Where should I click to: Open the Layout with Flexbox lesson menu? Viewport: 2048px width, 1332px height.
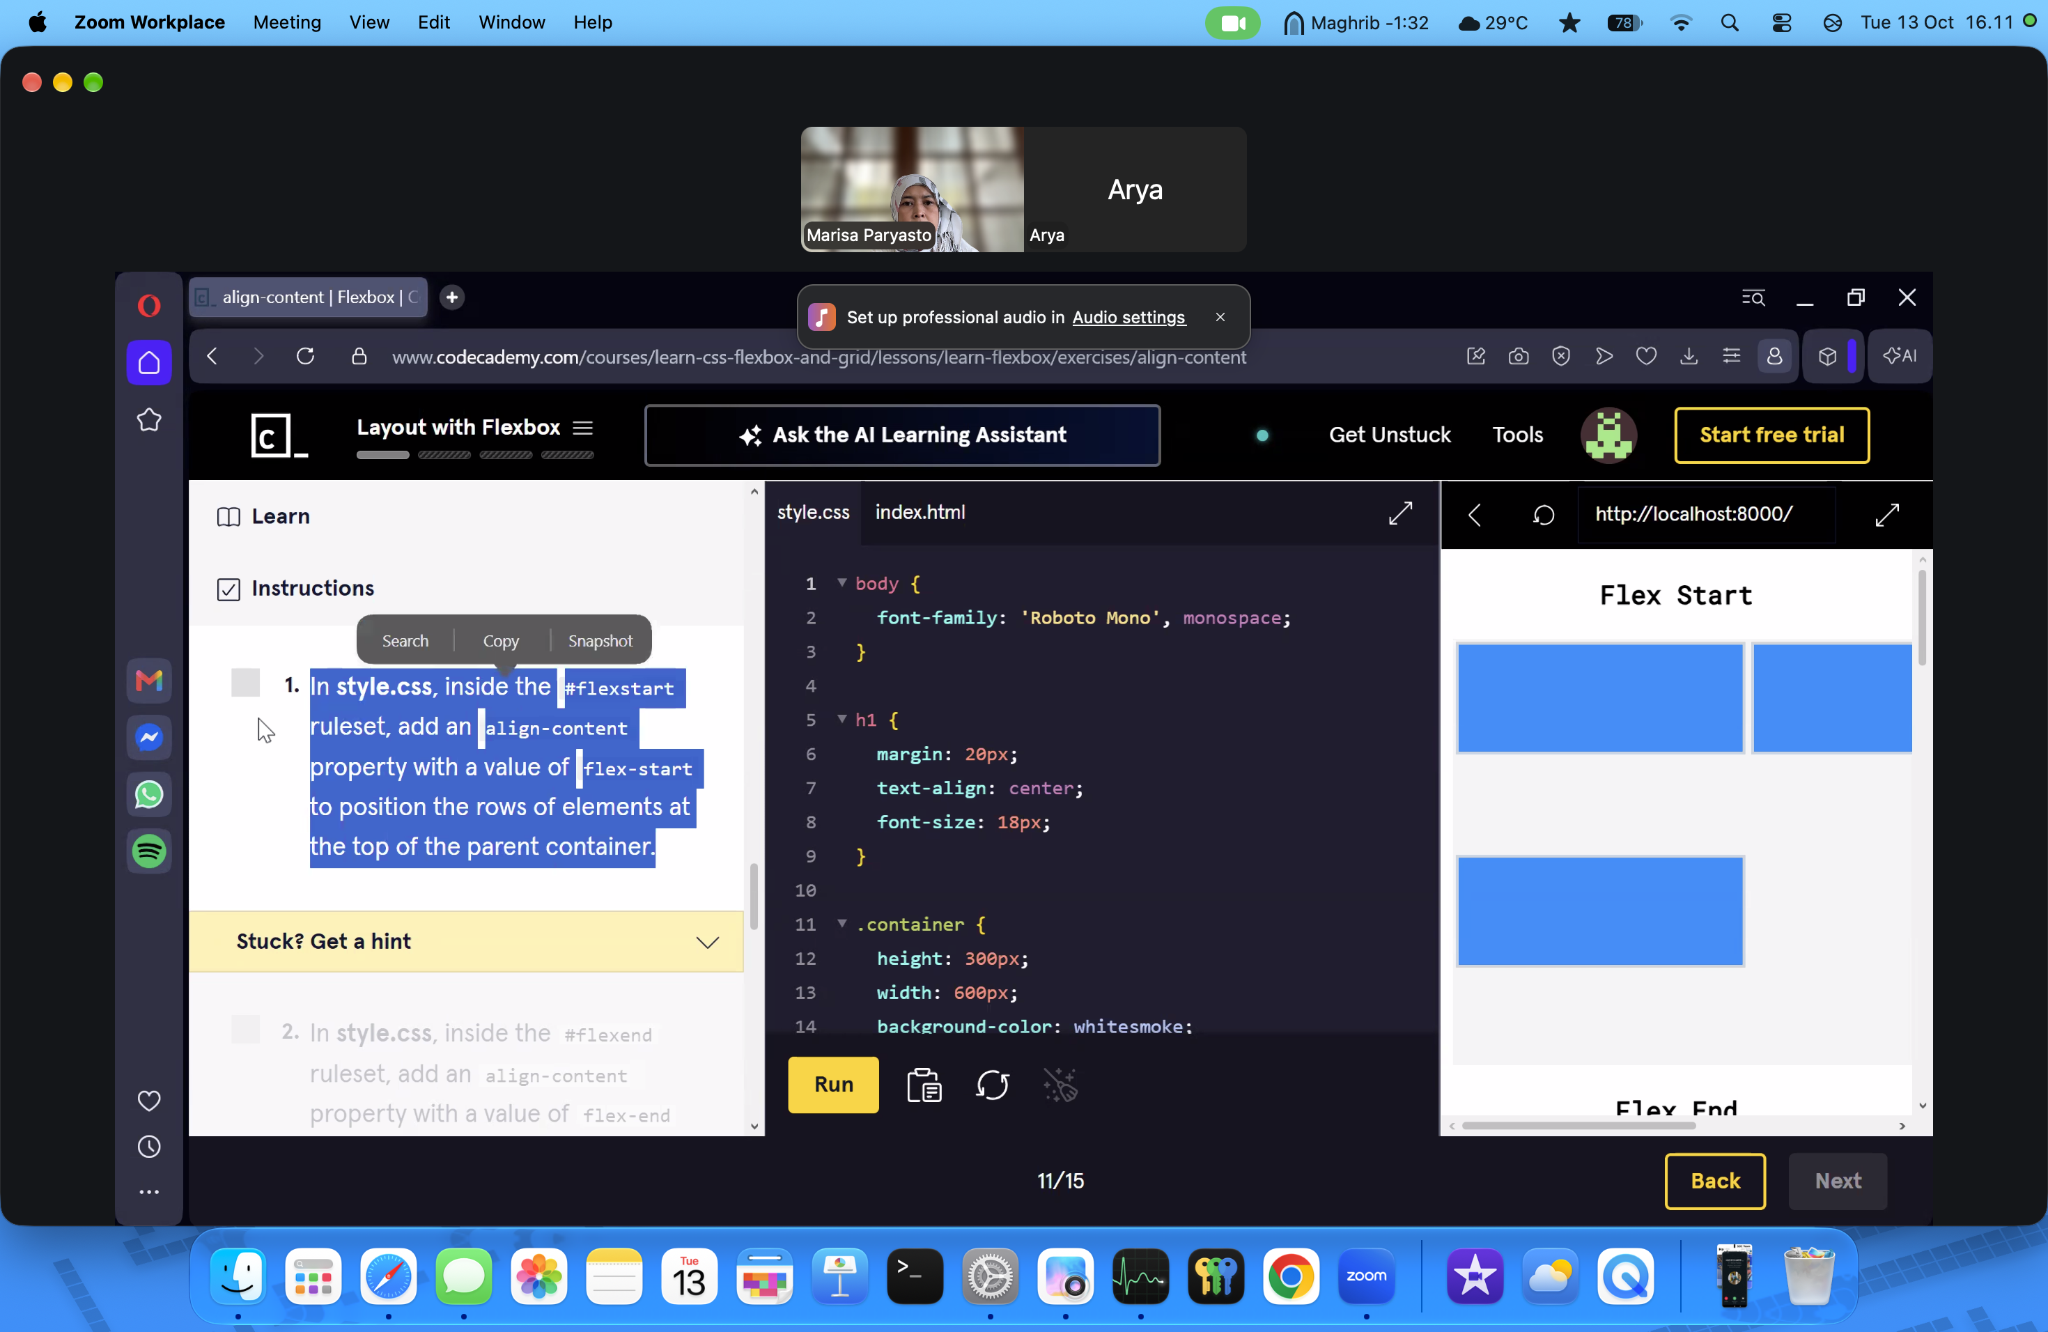[582, 428]
